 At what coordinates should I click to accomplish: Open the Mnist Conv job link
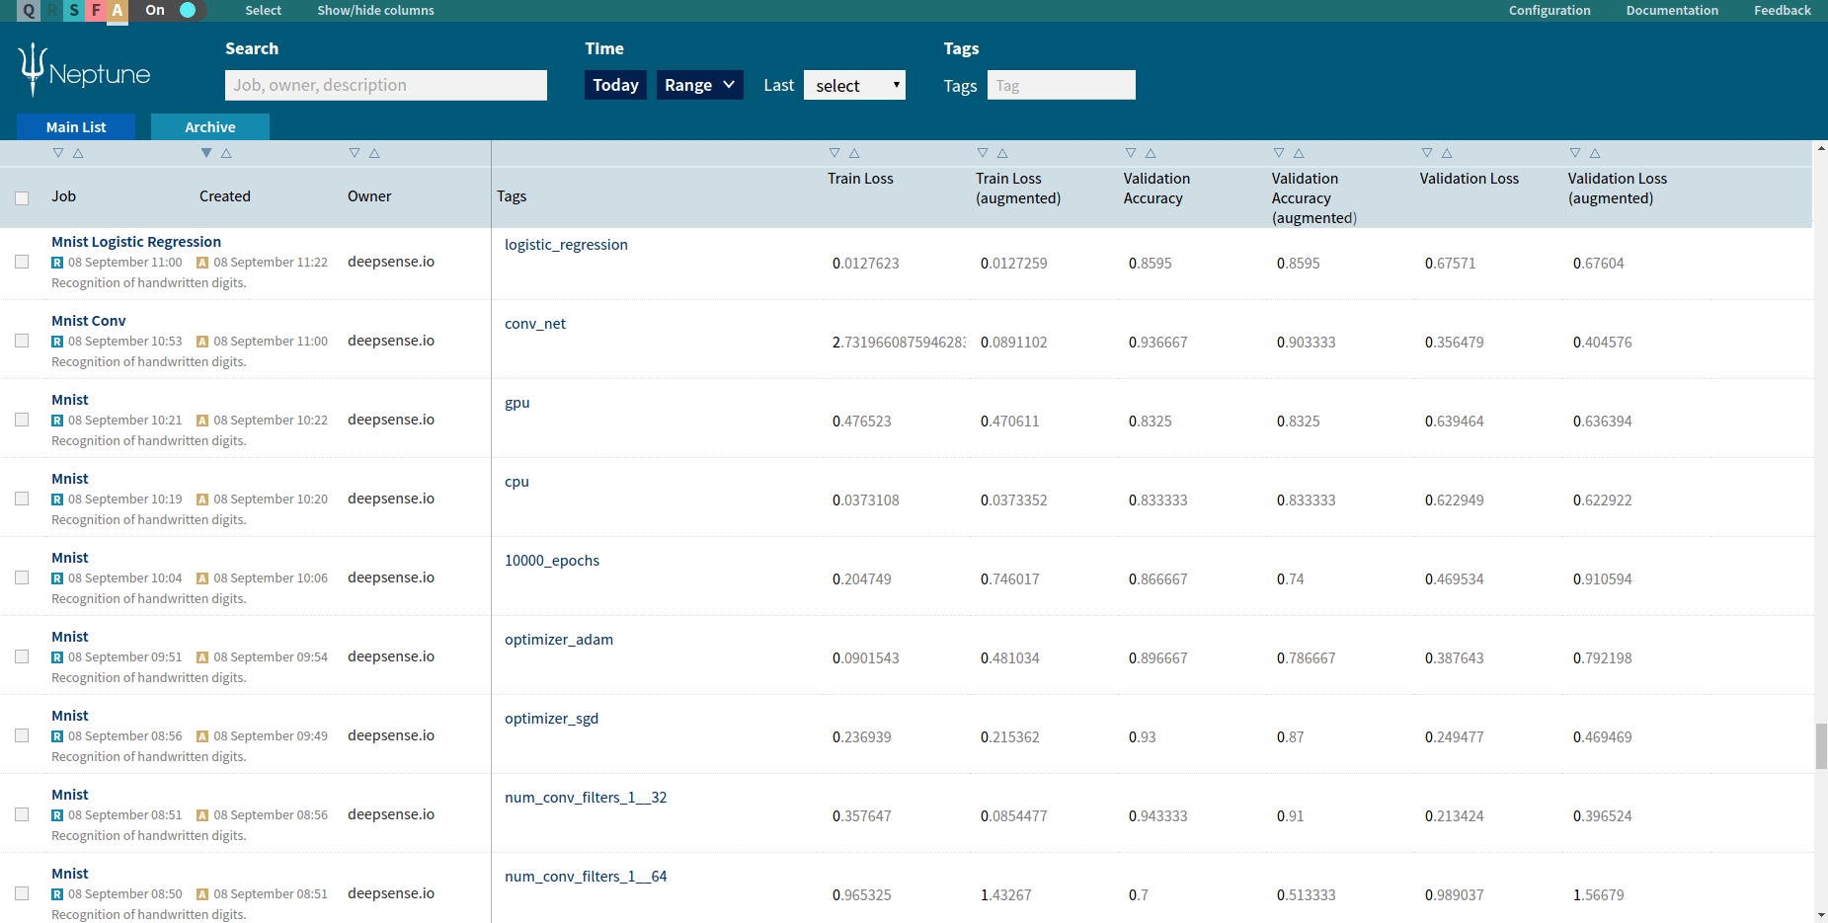pyautogui.click(x=89, y=321)
